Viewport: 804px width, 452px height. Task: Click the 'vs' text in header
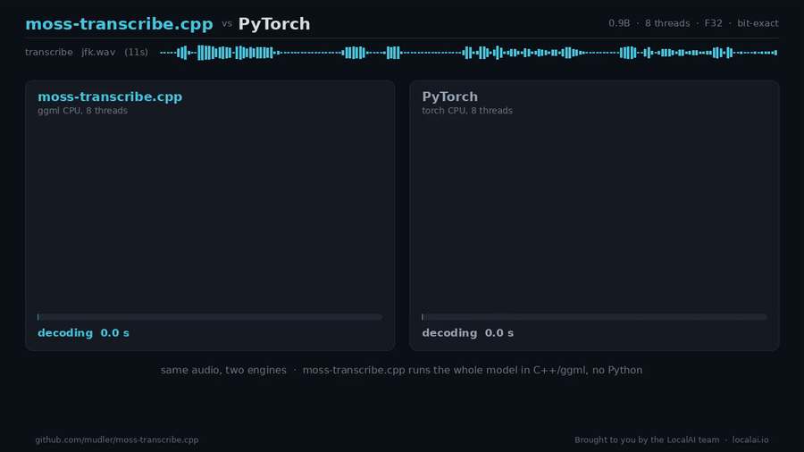pyautogui.click(x=227, y=23)
